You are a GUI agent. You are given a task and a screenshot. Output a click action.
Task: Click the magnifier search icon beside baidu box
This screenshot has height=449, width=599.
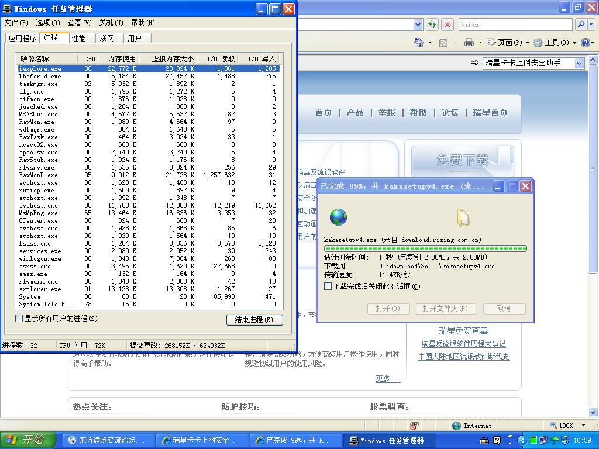pyautogui.click(x=581, y=25)
